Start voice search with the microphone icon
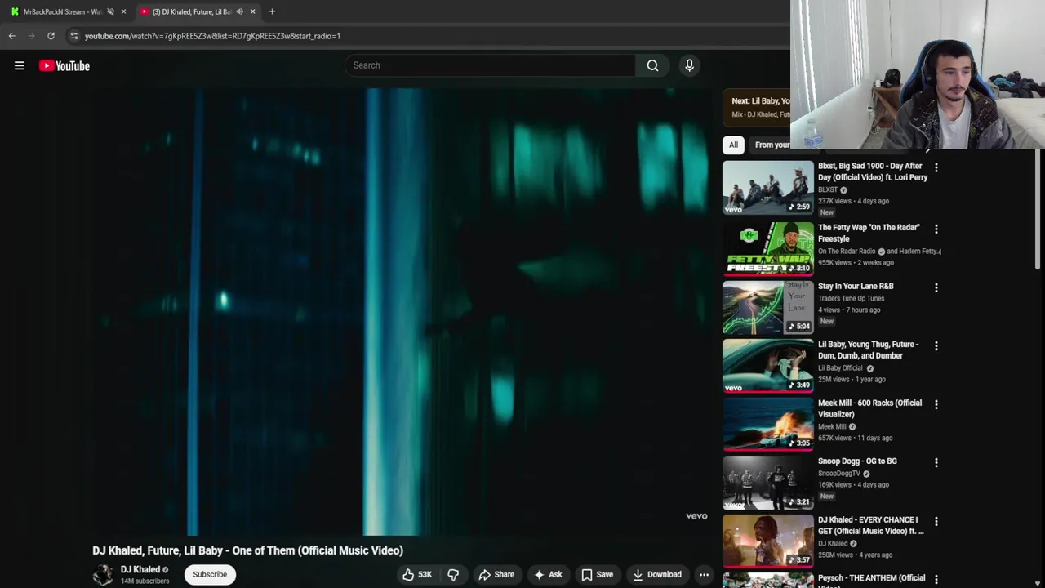The height and width of the screenshot is (588, 1045). 689,65
